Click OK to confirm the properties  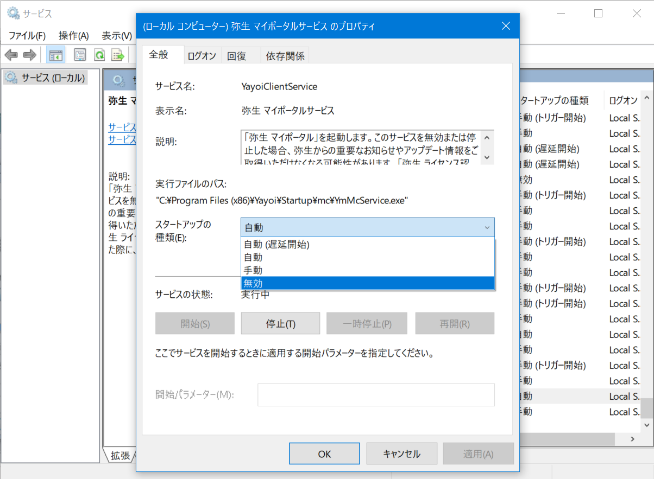pos(324,454)
